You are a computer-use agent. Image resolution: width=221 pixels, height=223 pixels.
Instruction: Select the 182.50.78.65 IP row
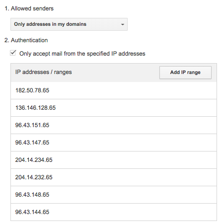(114, 90)
